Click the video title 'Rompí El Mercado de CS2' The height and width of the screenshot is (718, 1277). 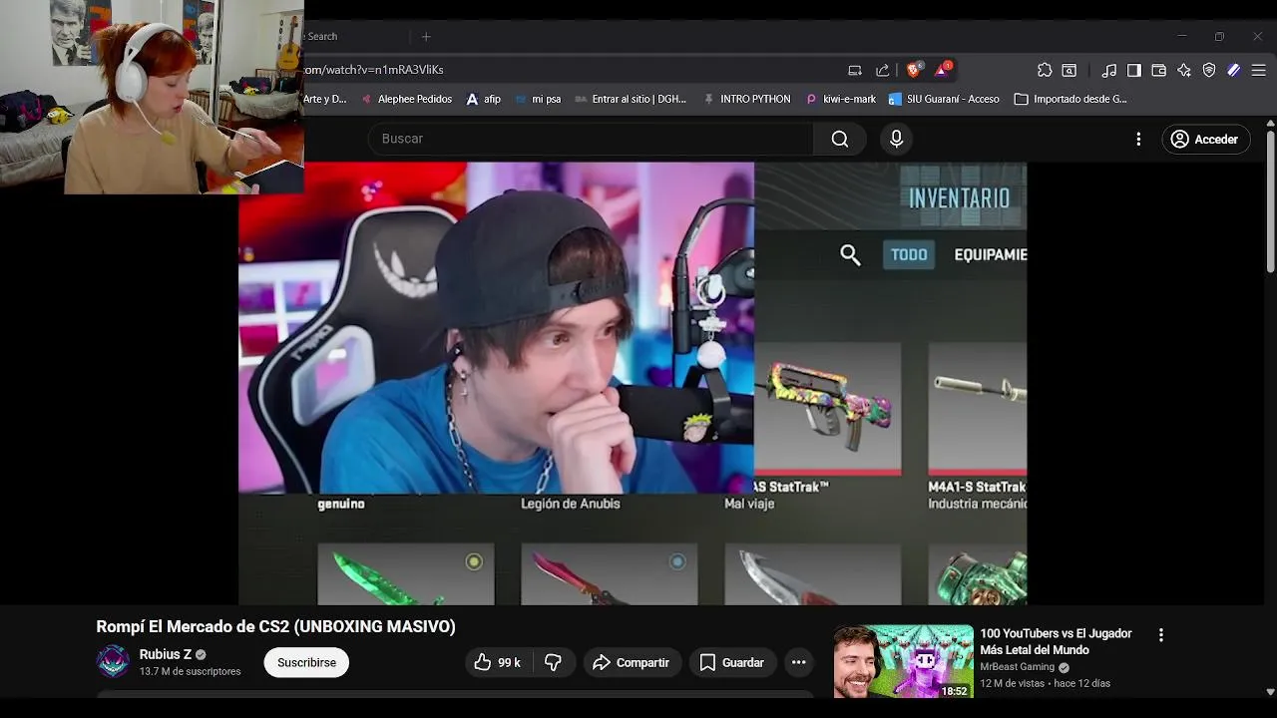tap(275, 626)
